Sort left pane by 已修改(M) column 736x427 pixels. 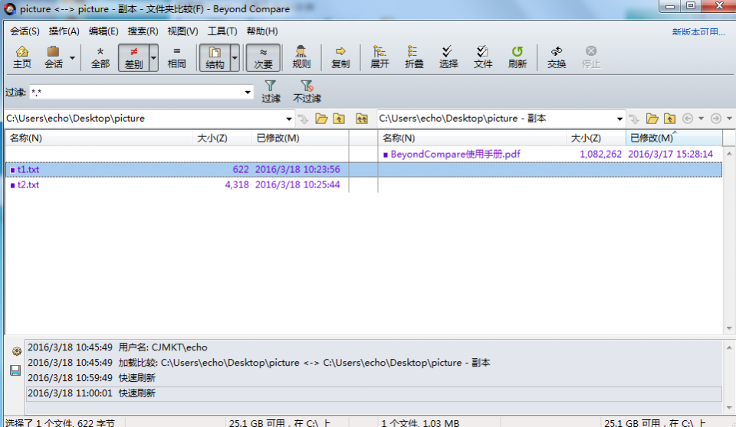(300, 139)
